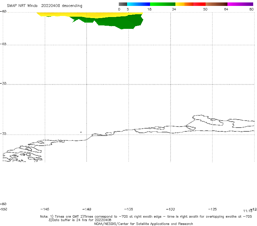Viewport: 257px width, 226px height.
Task: Click the title 'SMAP NRT Winds 20220408 descending'
Action: point(44,6)
